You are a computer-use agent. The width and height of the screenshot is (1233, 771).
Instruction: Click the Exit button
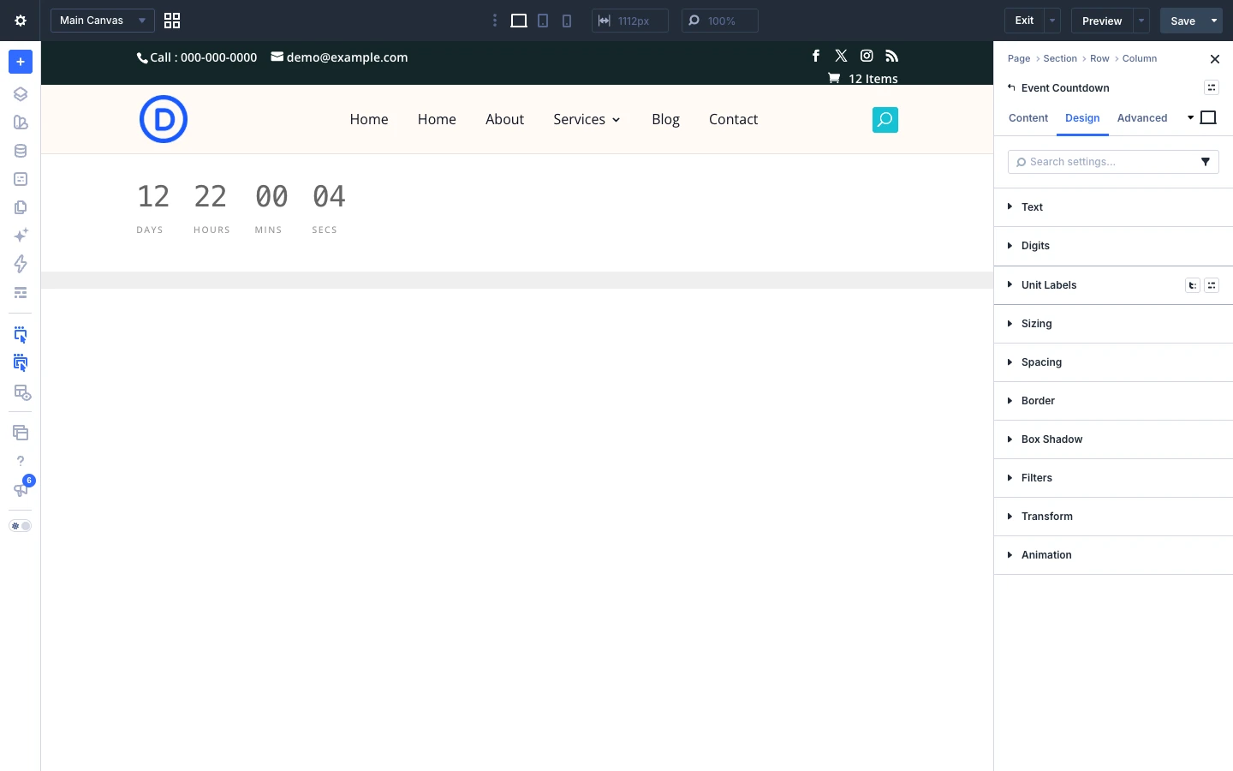pos(1024,21)
